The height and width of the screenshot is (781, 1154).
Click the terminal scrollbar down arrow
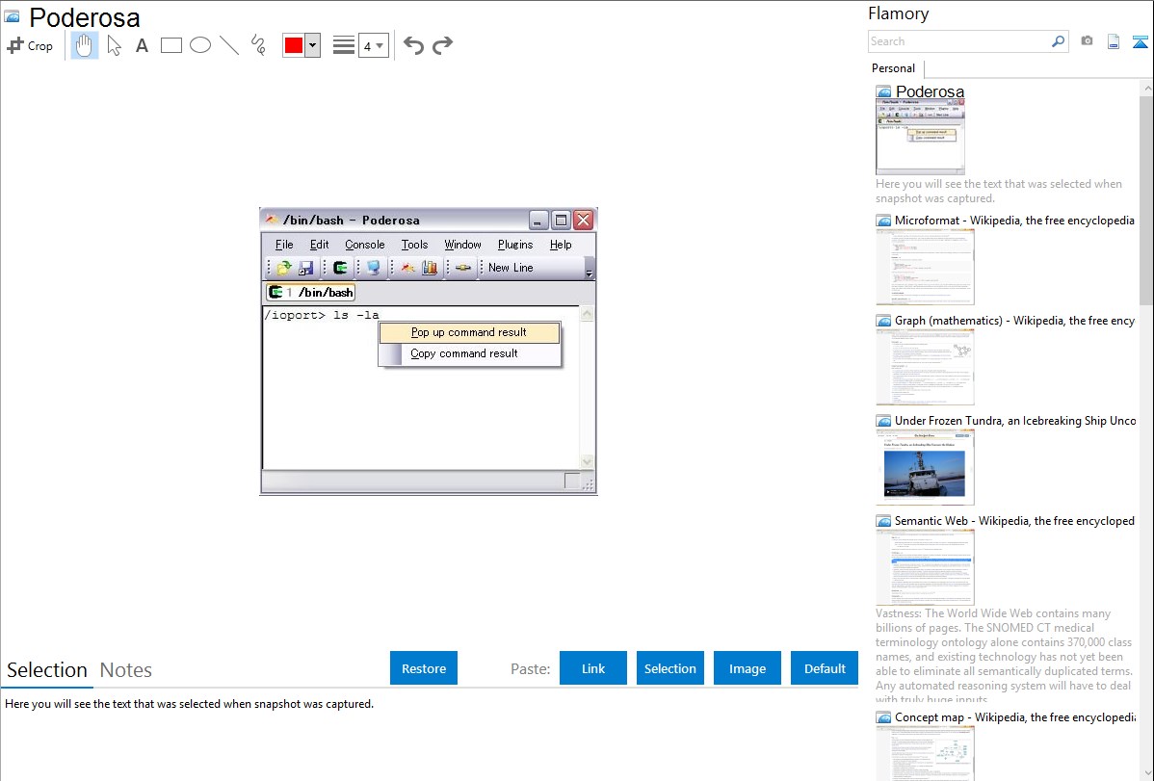click(x=587, y=461)
